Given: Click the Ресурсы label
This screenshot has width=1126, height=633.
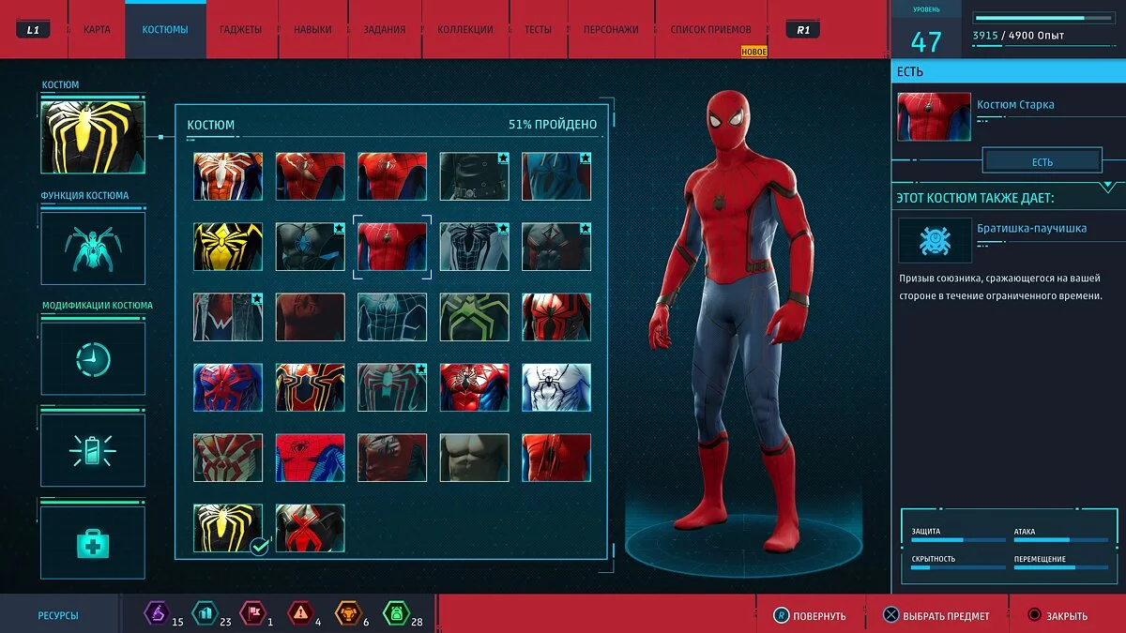Looking at the screenshot, I should pyautogui.click(x=58, y=616).
